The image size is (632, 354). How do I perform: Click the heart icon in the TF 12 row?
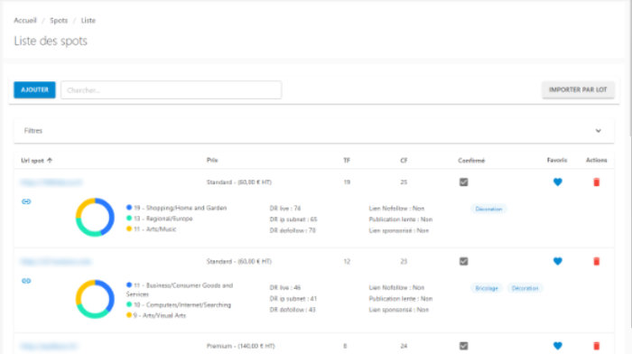557,261
